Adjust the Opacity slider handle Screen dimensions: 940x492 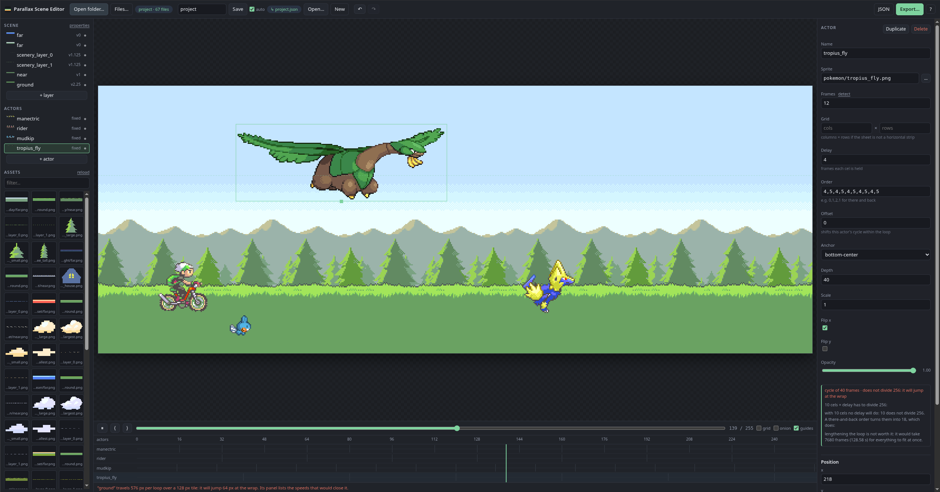(913, 370)
